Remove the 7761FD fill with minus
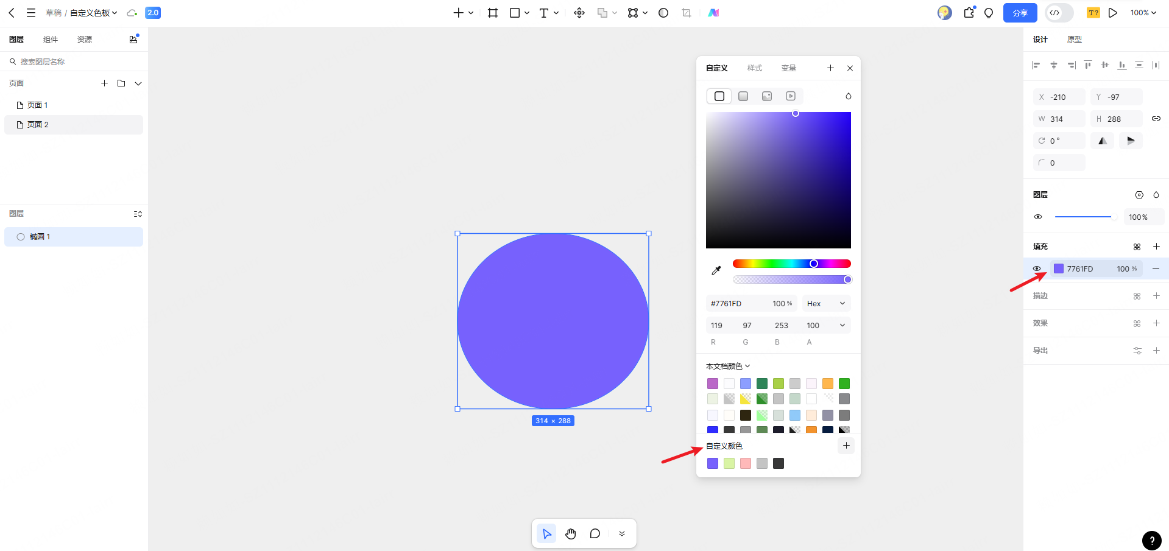 tap(1156, 268)
